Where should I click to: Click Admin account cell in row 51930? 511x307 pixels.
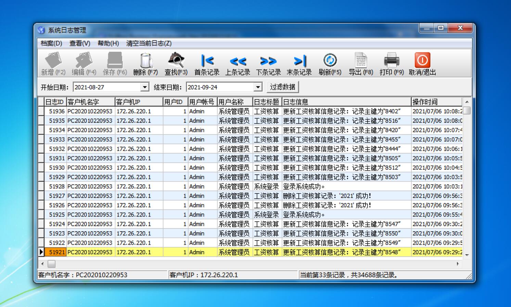pyautogui.click(x=202, y=168)
